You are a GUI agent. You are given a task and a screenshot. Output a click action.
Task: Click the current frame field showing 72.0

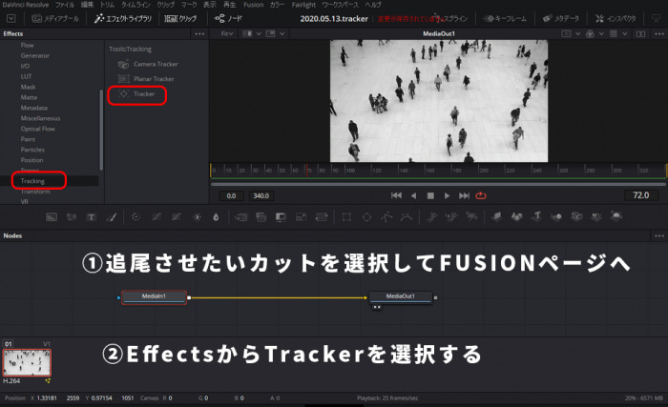coord(640,195)
